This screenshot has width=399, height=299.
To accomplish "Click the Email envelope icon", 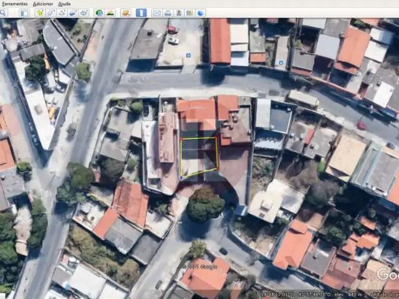I will pyautogui.click(x=156, y=13).
